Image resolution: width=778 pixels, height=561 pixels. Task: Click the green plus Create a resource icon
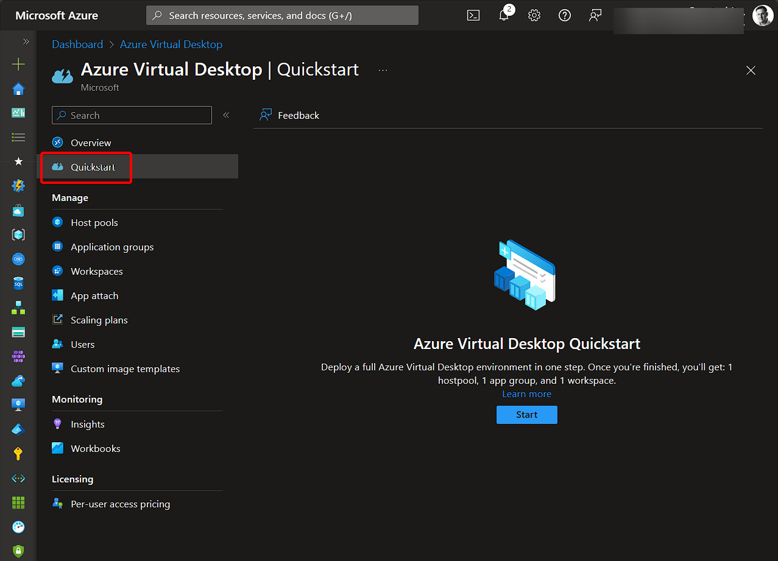[18, 64]
